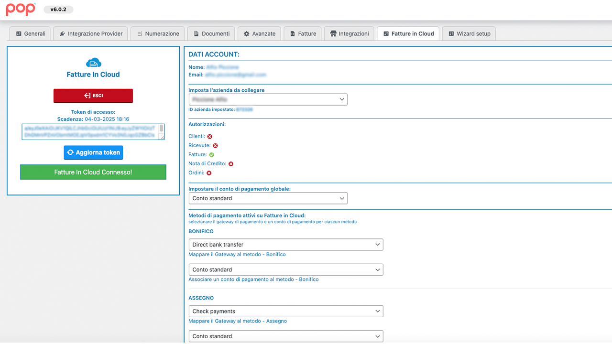Open the Direct bank transfer gateway dropdown
This screenshot has width=612, height=344.
click(286, 245)
